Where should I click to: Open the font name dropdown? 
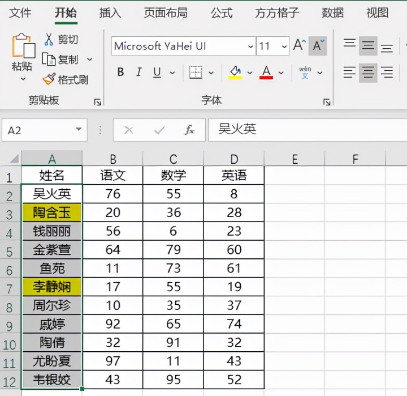coord(250,46)
